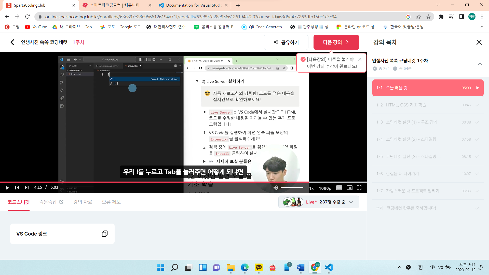Click the 공유하기 share button
The width and height of the screenshot is (489, 275).
click(x=286, y=42)
